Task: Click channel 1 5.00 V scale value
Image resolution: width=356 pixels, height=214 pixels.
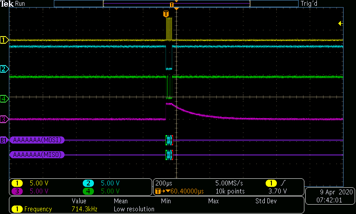Action: click(39, 183)
